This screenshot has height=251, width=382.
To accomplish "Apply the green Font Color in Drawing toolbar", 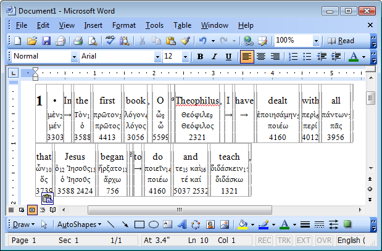I will point(284,224).
